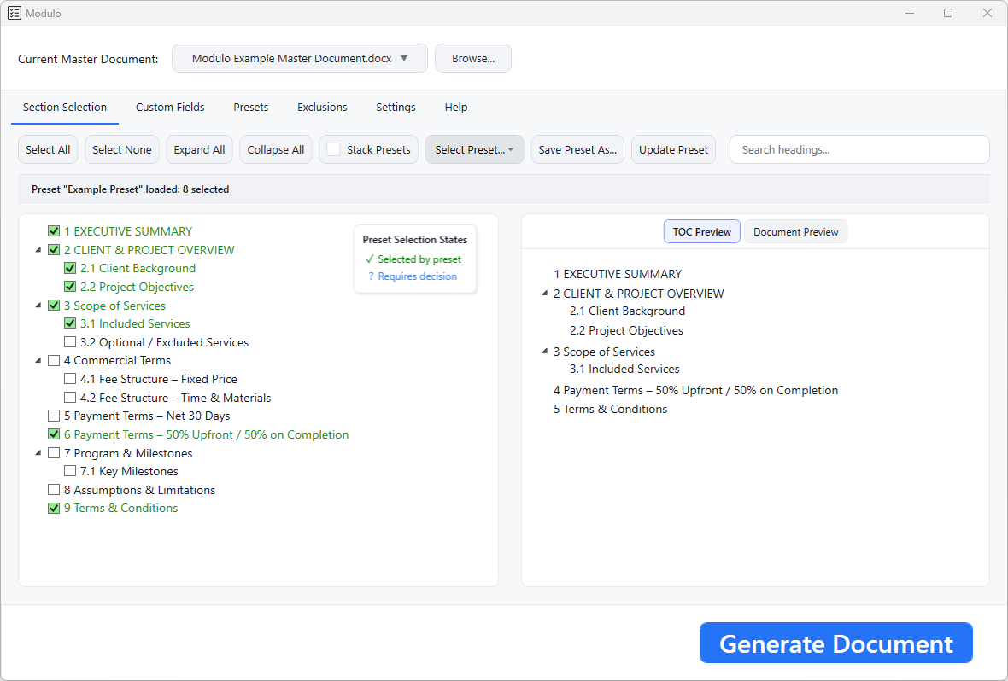Check the 4 Commercial Terms checkbox
Screen dimensions: 1008x681
54,360
